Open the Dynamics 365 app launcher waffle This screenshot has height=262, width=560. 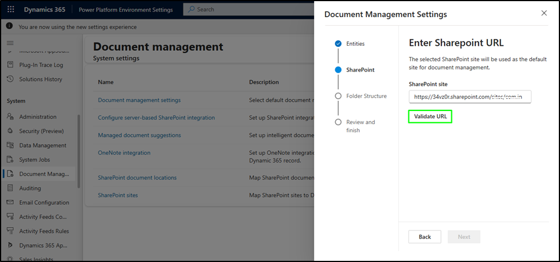pyautogui.click(x=11, y=9)
